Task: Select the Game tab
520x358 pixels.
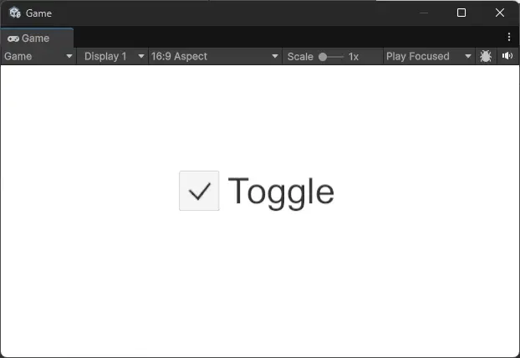Action: tap(37, 38)
